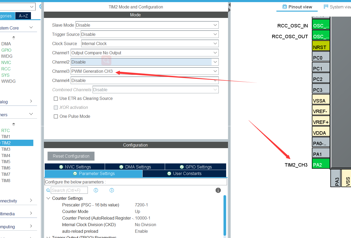Click the sort arrows above DMA list
The width and height of the screenshot is (351, 238).
(x=14, y=38)
